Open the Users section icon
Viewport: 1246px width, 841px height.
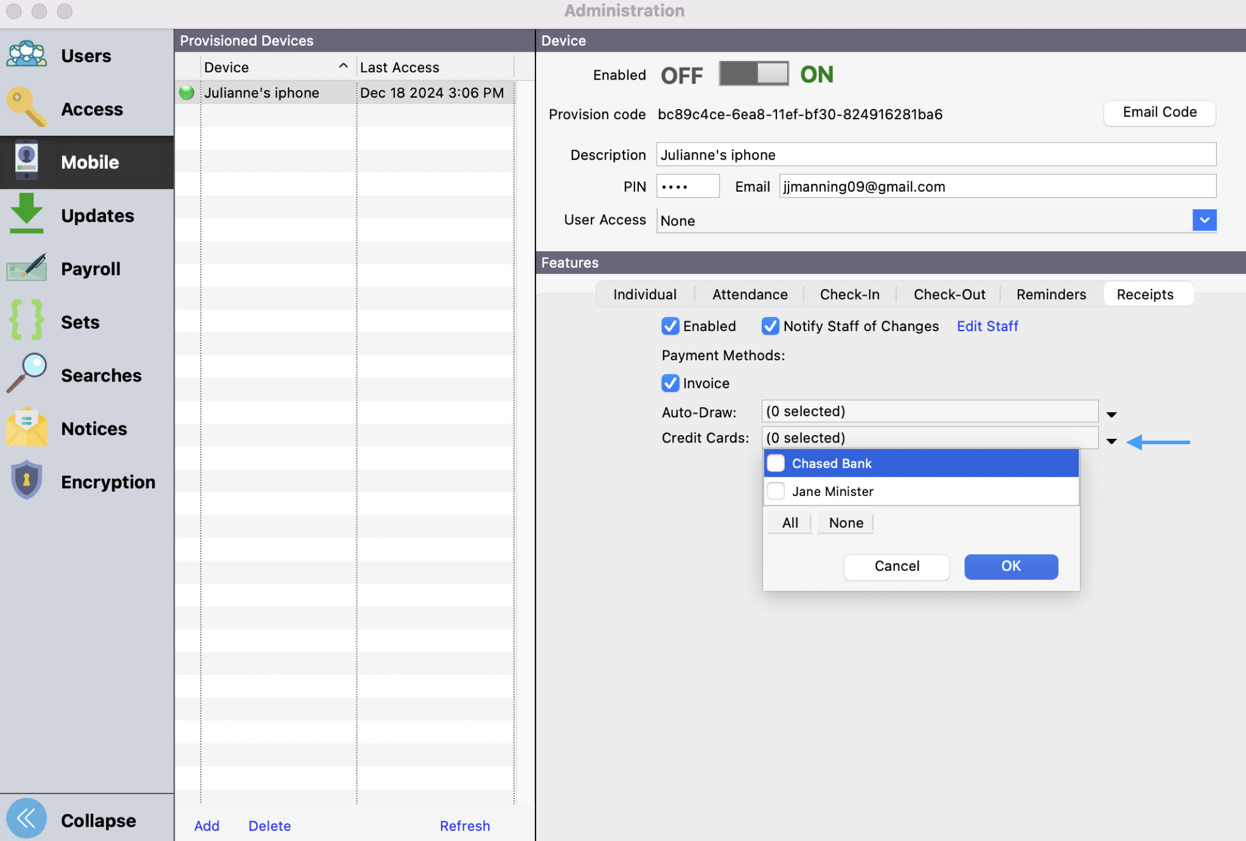(26, 55)
